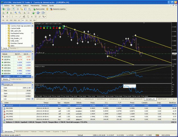Select the vertical line drawing tool
178x137 pixels.
(12, 17)
